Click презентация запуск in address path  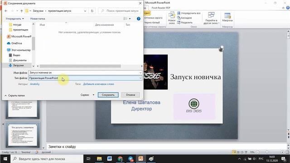[x=59, y=11]
